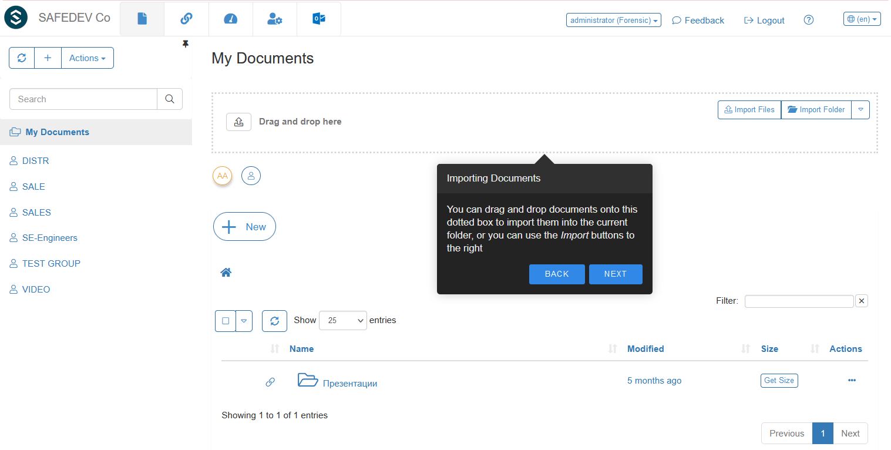Open the links tab in top navigation

(186, 19)
